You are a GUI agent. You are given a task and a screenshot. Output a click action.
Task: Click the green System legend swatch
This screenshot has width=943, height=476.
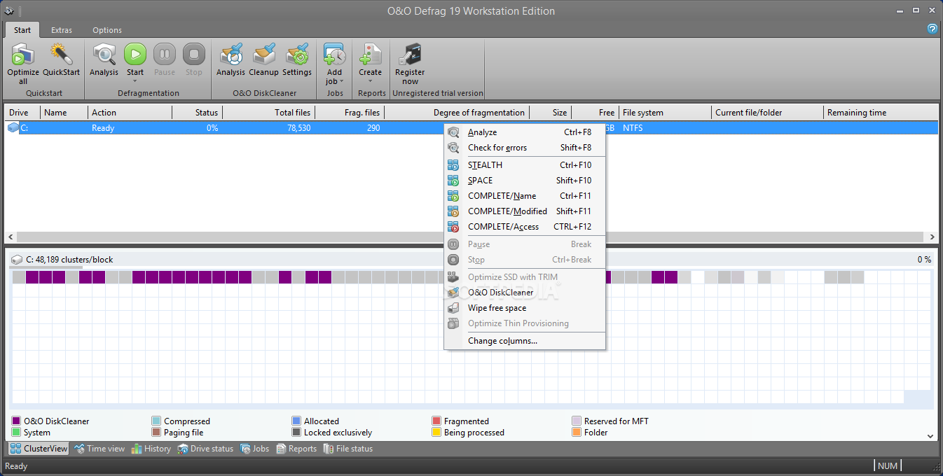[16, 433]
